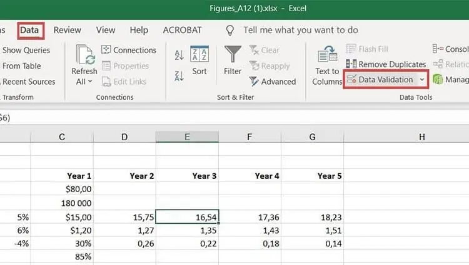Click From Table

click(21, 66)
